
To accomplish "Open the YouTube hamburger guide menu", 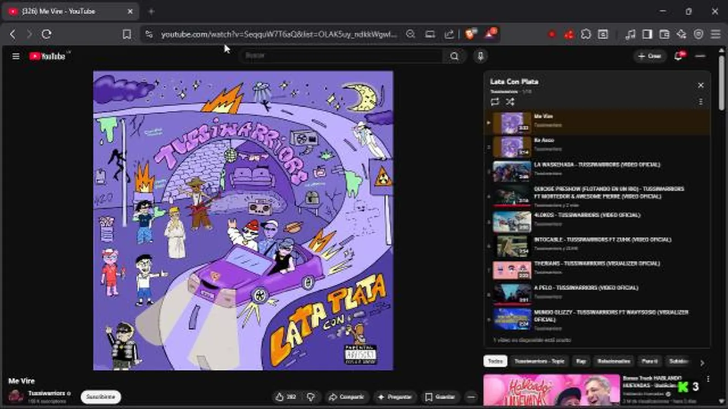I will [16, 56].
